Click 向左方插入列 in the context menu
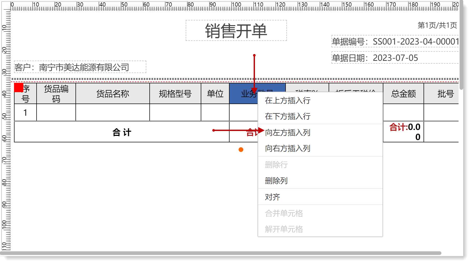The width and height of the screenshot is (471, 264). tap(287, 133)
